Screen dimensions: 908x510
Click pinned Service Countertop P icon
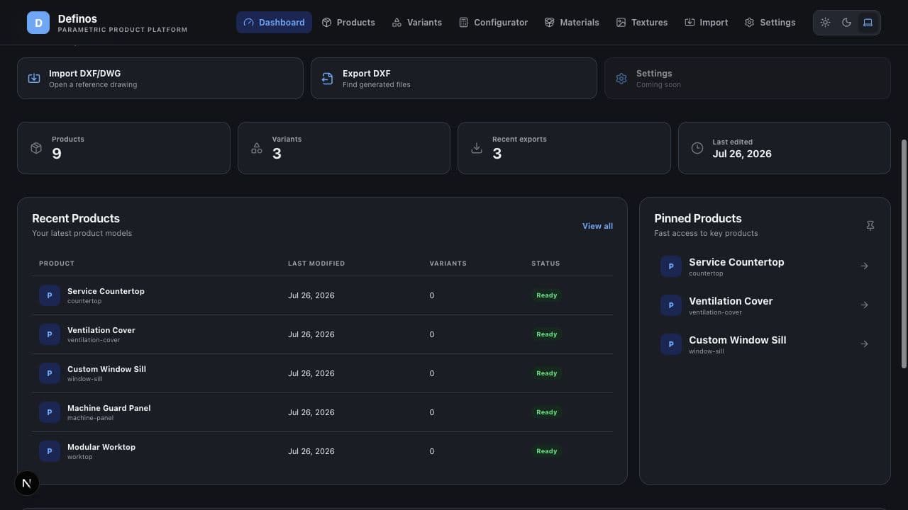(x=671, y=266)
